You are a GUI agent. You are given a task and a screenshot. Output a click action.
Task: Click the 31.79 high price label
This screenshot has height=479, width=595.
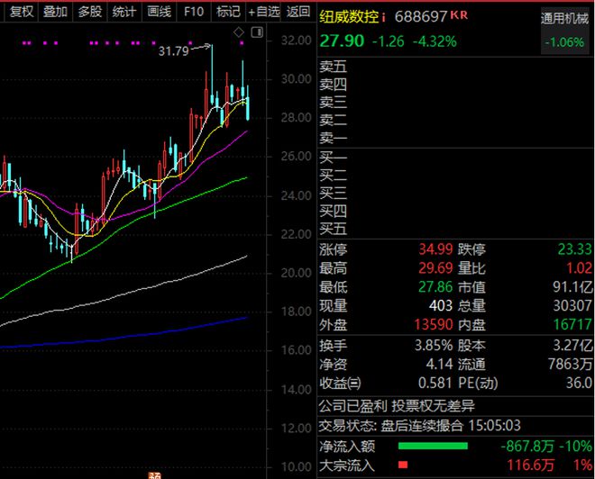(x=173, y=50)
